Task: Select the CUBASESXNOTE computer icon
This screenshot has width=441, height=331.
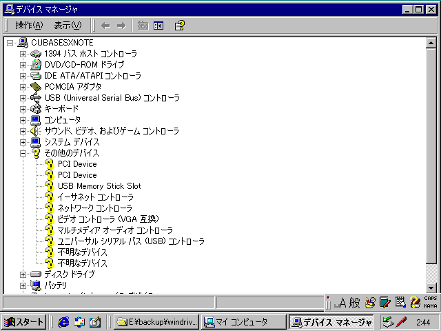Action: point(23,43)
